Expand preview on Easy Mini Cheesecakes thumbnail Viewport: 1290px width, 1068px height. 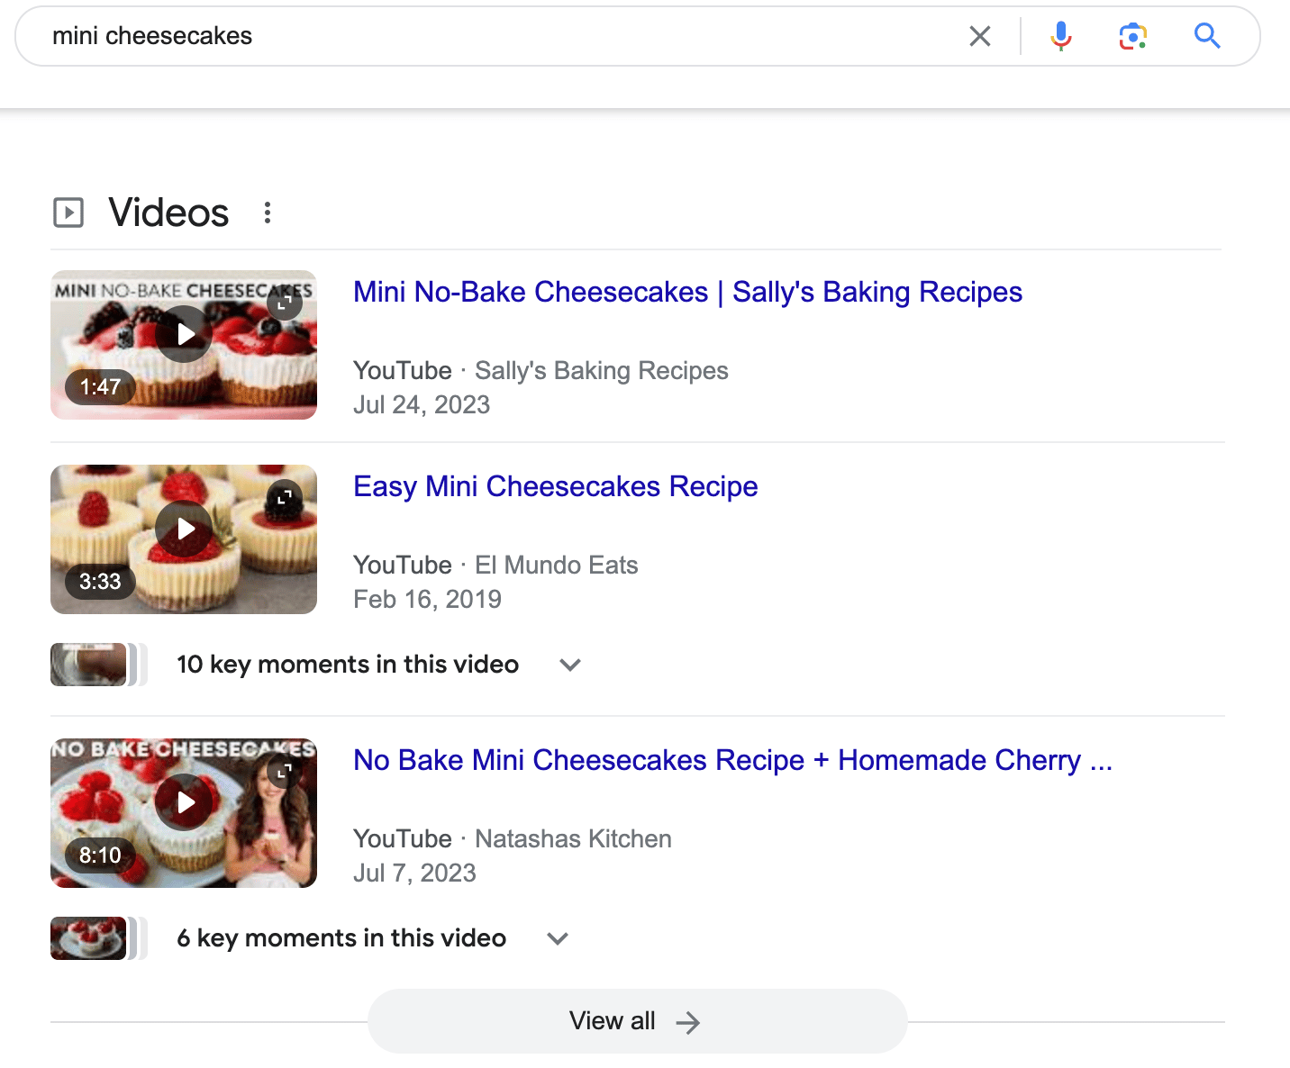[x=284, y=497]
